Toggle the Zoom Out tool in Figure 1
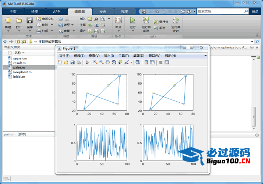 click(x=102, y=63)
